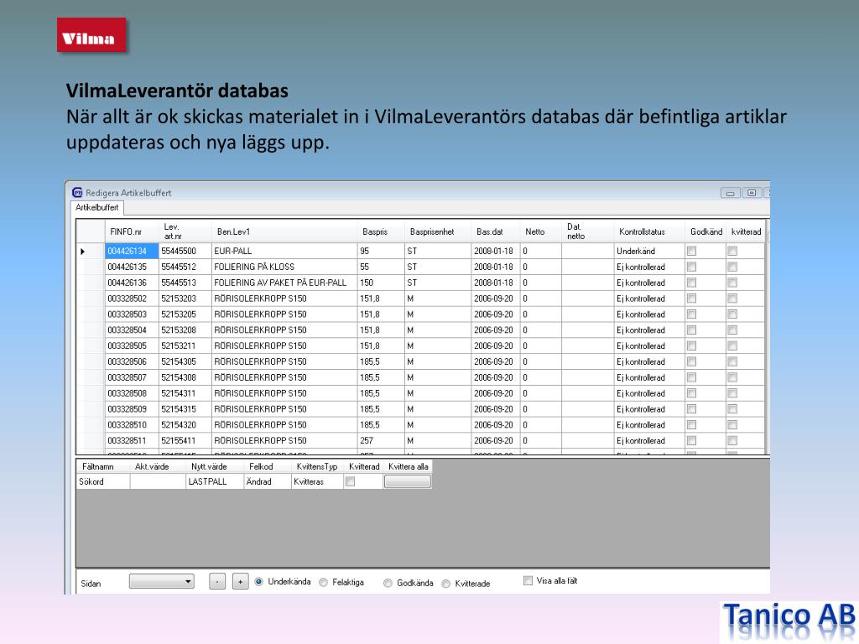The height and width of the screenshot is (644, 859).
Task: Select cell 003328507
Action: coord(132,377)
